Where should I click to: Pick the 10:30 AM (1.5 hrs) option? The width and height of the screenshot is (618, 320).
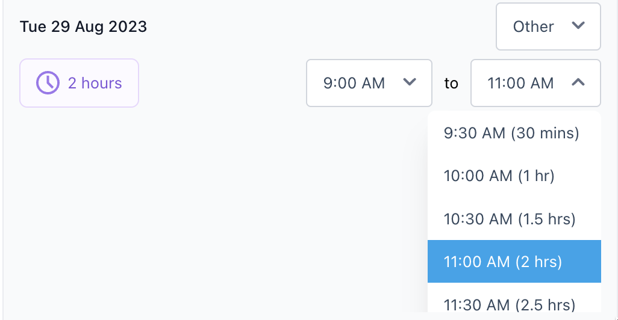point(514,219)
